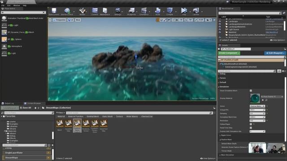Click the Compile toolbar button
Screen dimensions: 287x161
coord(170,12)
